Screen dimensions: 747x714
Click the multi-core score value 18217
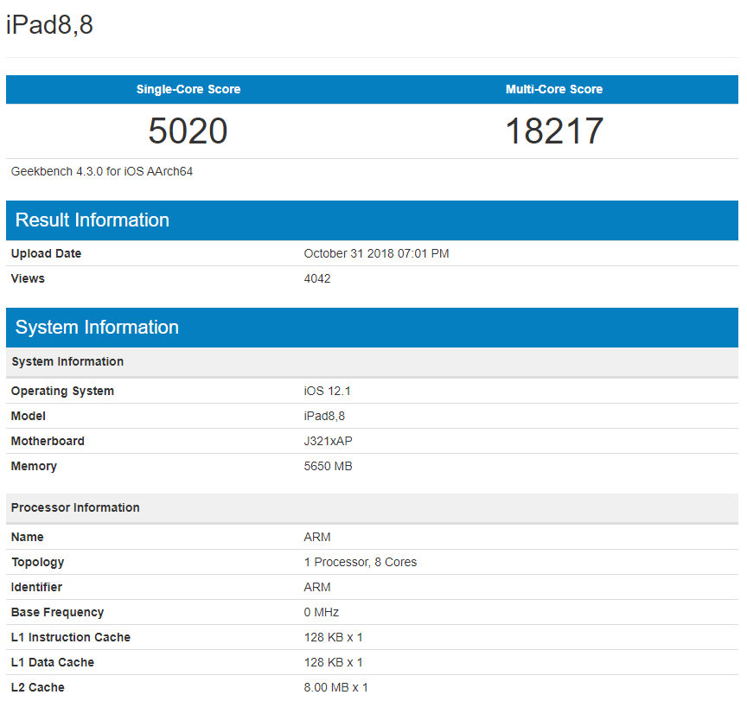point(554,131)
